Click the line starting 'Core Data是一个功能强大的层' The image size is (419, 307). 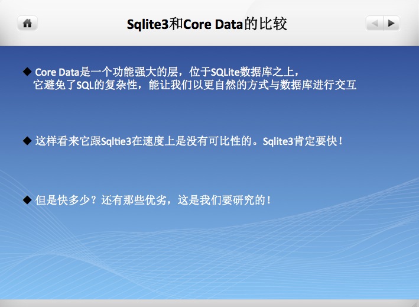click(167, 72)
